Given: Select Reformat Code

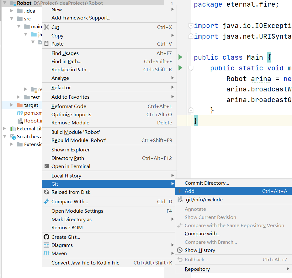Looking at the screenshot, I should (x=109, y=106).
